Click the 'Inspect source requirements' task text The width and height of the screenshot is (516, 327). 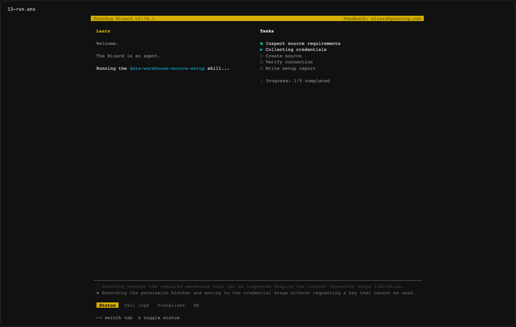(x=303, y=43)
